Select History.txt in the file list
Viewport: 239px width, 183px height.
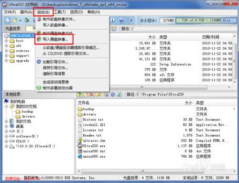[x=93, y=119]
